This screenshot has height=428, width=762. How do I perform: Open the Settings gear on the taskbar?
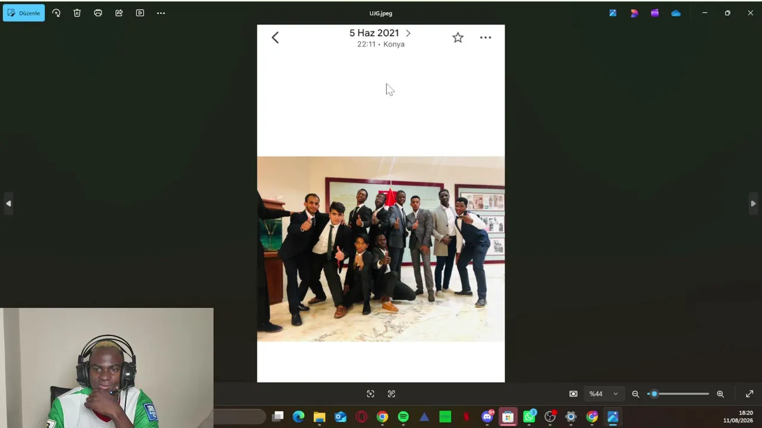571,417
